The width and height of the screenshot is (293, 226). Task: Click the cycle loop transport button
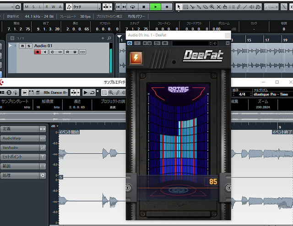coord(132,7)
